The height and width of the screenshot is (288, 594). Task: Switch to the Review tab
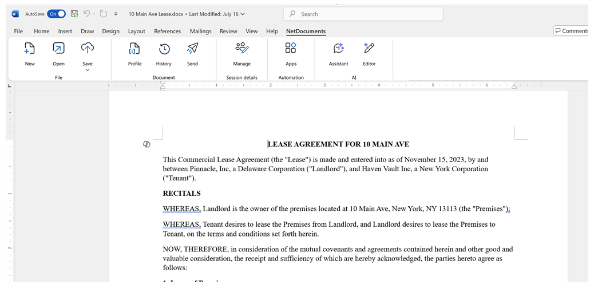[x=228, y=31]
